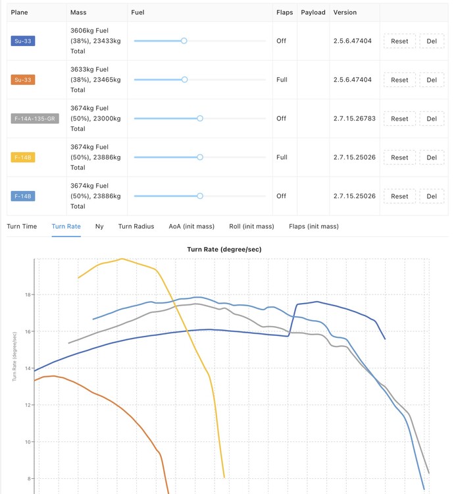Click the Turn Rate tab
Viewport: 454px width, 494px height.
click(66, 227)
